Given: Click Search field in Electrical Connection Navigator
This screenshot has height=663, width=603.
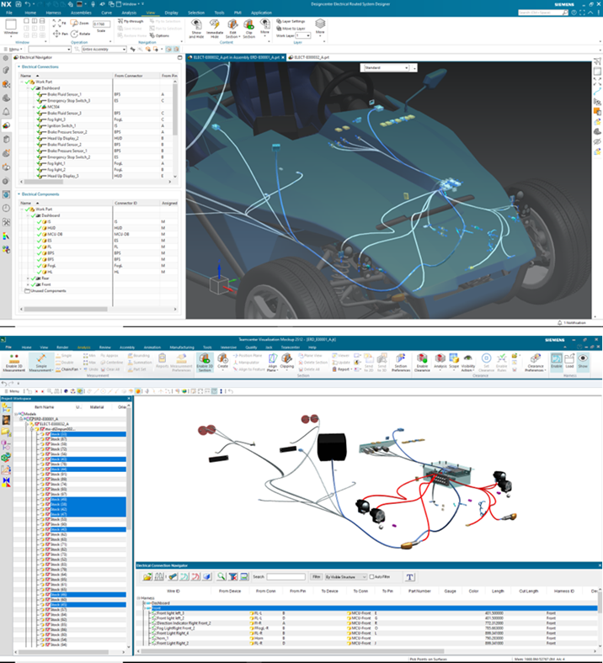Looking at the screenshot, I should click(285, 576).
